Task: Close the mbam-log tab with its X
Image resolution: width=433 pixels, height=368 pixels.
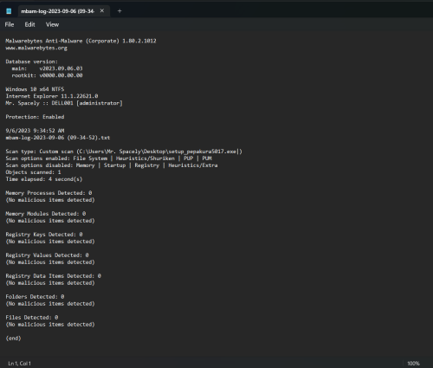Action: (102, 10)
